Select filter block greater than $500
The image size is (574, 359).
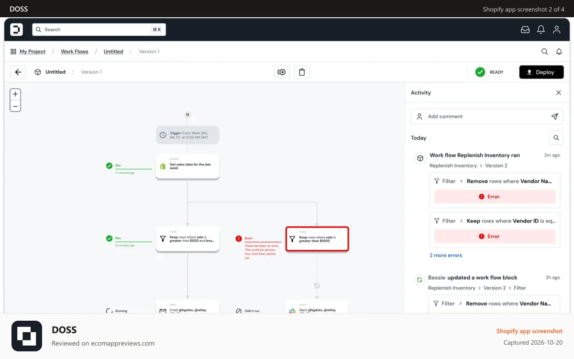coord(188,239)
